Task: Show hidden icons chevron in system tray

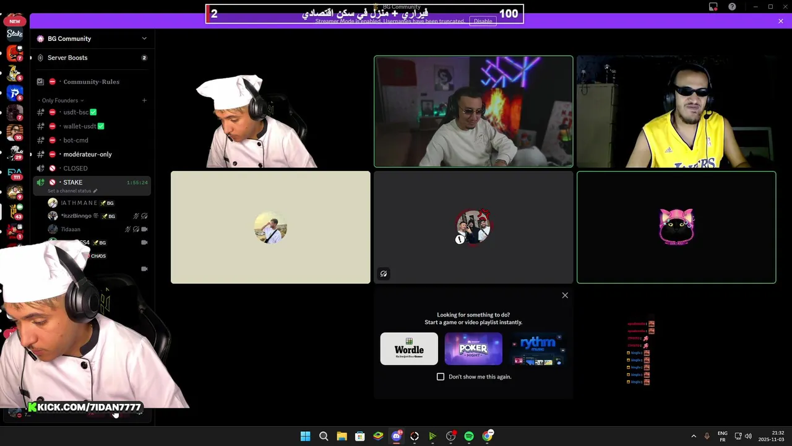Action: (x=693, y=436)
